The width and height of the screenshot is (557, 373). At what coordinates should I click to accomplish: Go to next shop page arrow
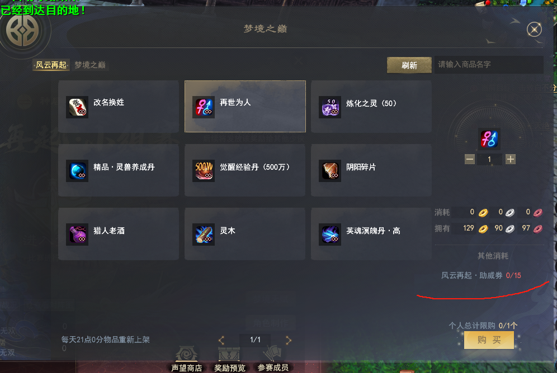(289, 341)
